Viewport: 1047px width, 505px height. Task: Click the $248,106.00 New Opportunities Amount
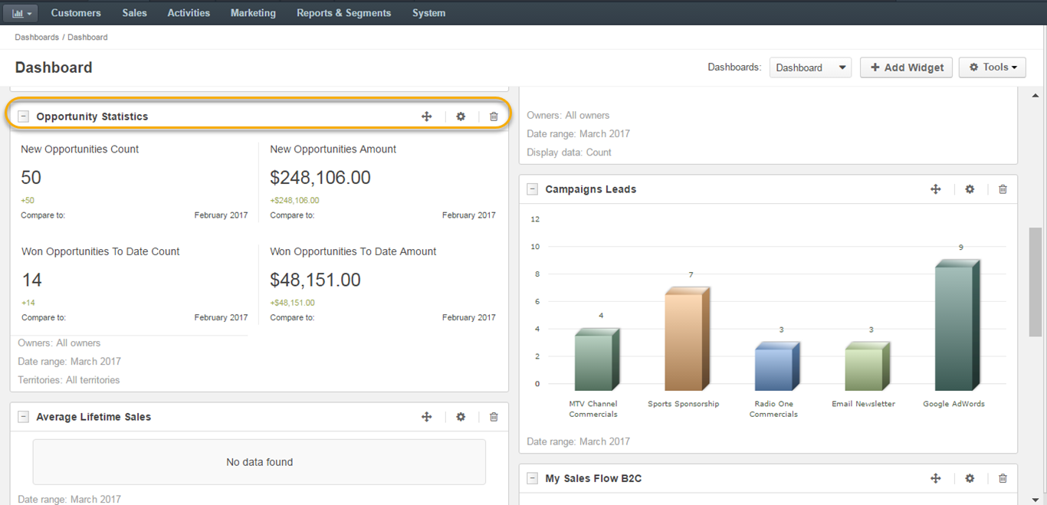click(x=320, y=178)
